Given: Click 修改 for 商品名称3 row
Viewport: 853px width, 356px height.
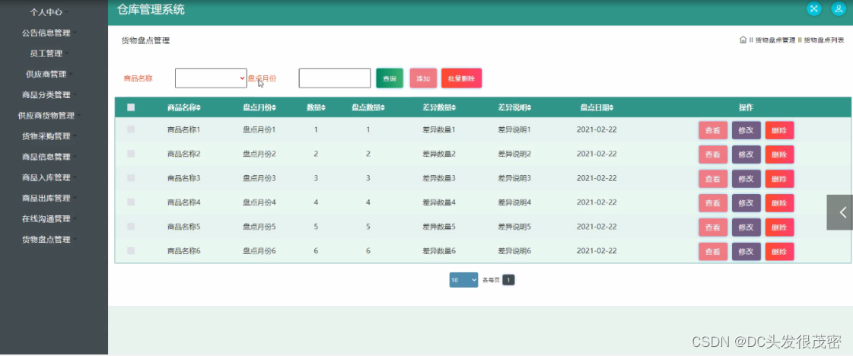Looking at the screenshot, I should tap(746, 179).
